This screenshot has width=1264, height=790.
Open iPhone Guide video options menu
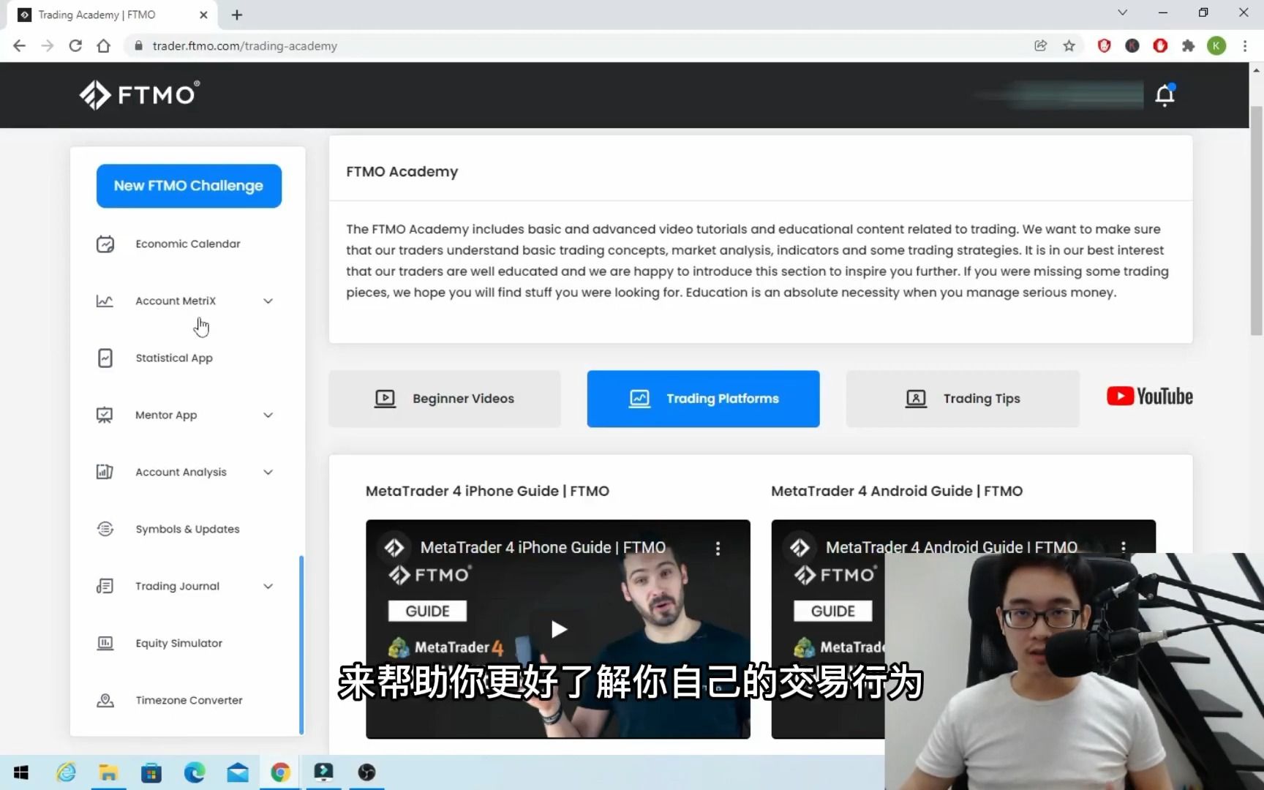[718, 549]
